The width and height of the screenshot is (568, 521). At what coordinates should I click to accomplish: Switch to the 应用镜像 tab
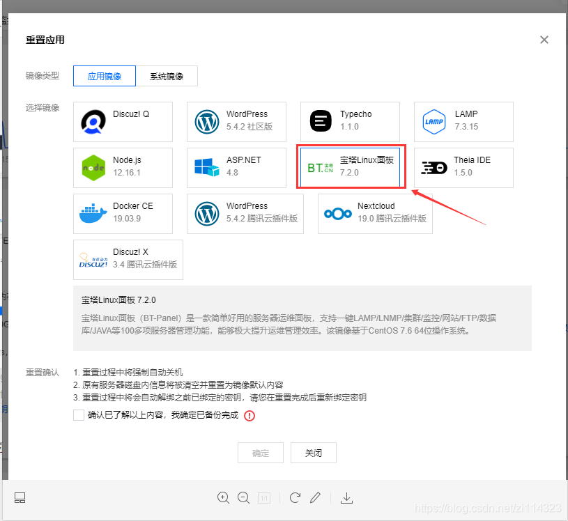[104, 75]
